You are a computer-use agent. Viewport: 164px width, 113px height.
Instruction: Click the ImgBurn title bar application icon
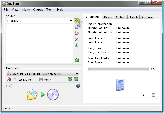4,4
